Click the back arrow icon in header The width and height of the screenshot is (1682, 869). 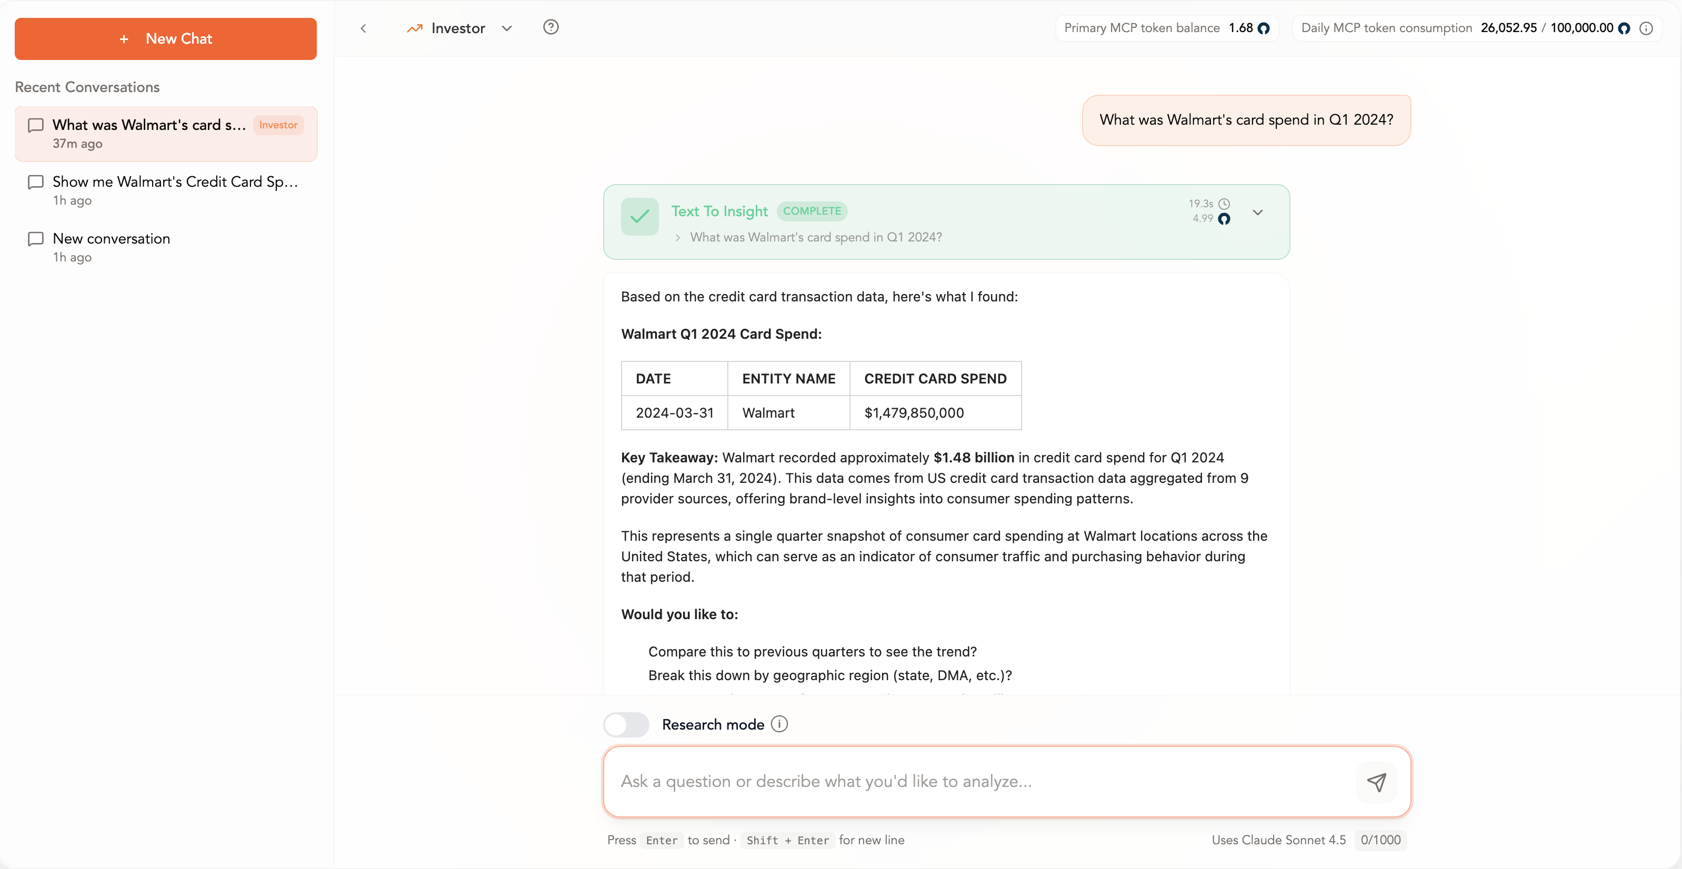(x=364, y=28)
